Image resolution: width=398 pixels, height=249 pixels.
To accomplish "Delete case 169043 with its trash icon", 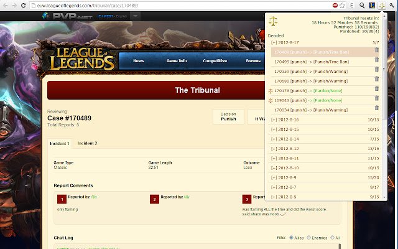I will click(377, 98).
